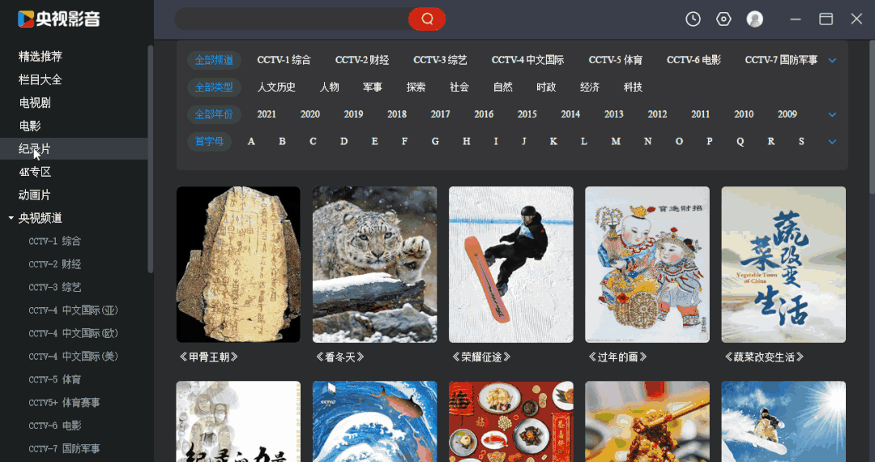Collapse the 央视频道 tree triangle
The image size is (875, 462).
[11, 218]
